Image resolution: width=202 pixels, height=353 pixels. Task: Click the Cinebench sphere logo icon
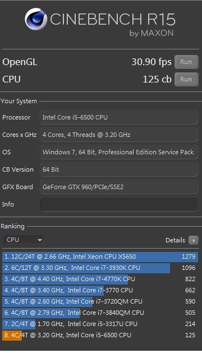coord(36,19)
